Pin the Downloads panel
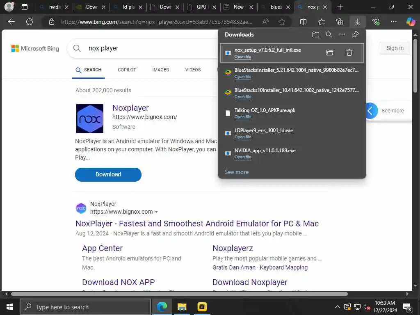Viewport: 420px width, 315px height. [355, 34]
